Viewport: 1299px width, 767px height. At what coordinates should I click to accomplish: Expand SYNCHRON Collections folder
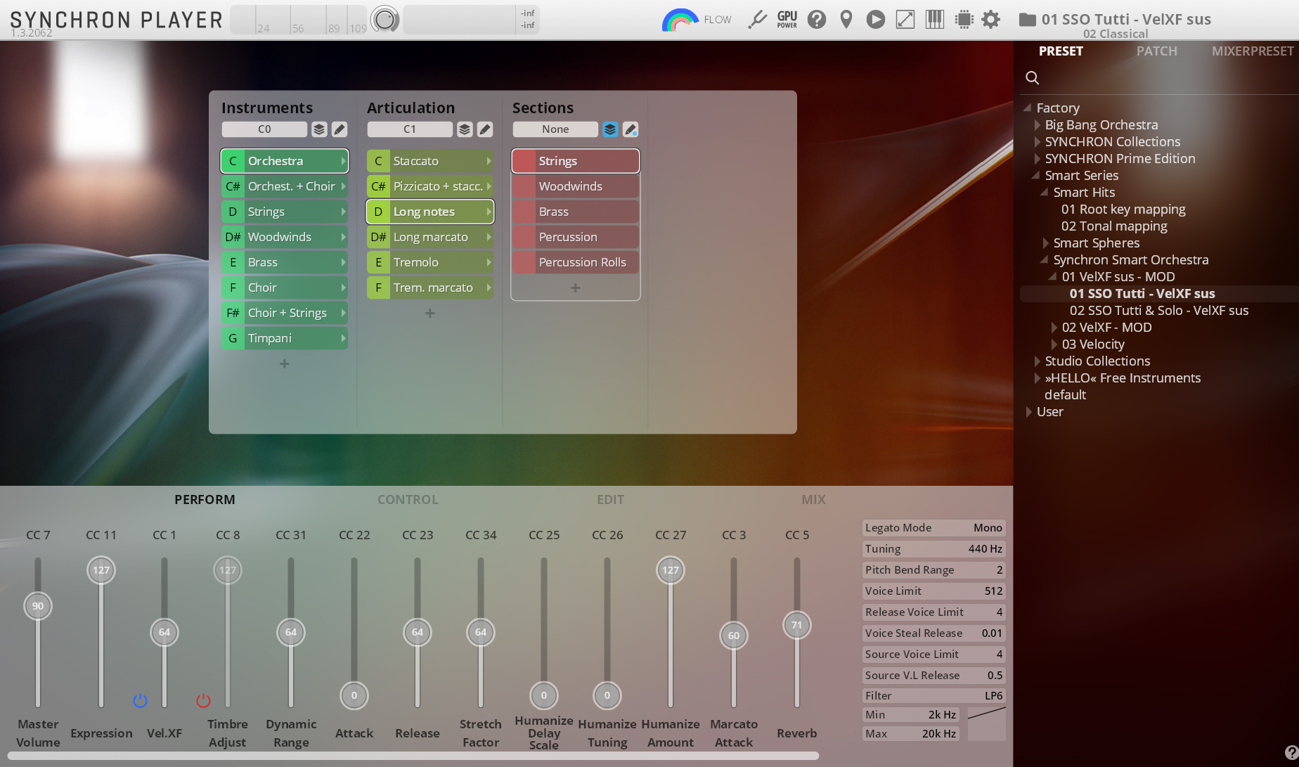1037,142
